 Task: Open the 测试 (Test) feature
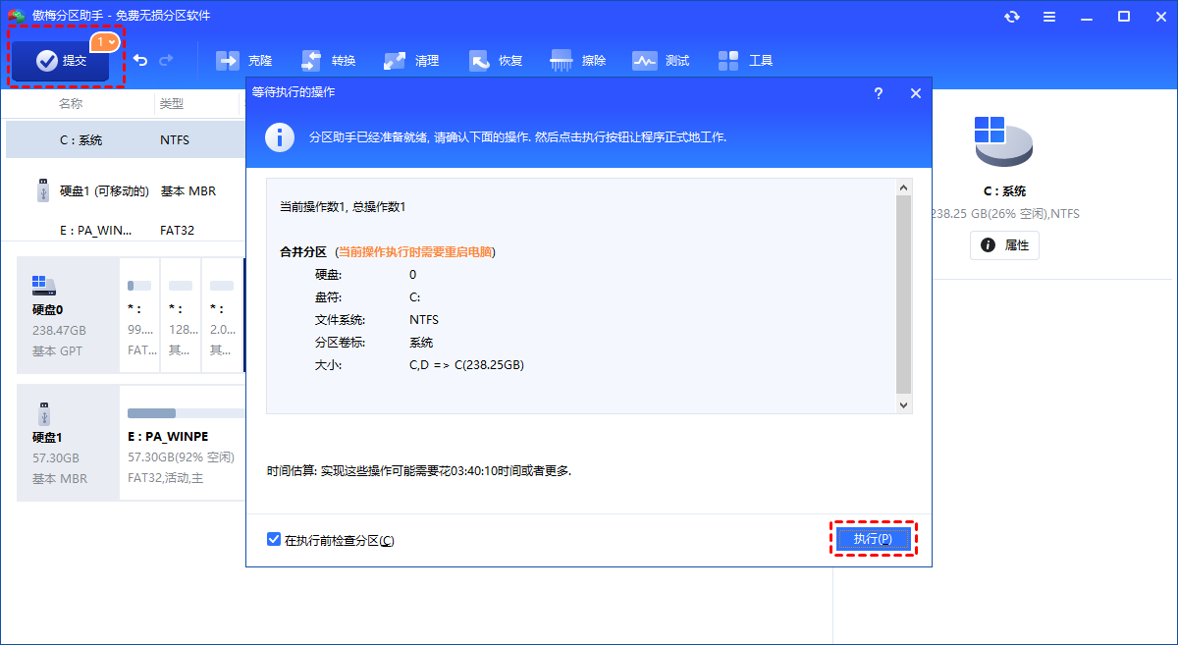point(662,60)
